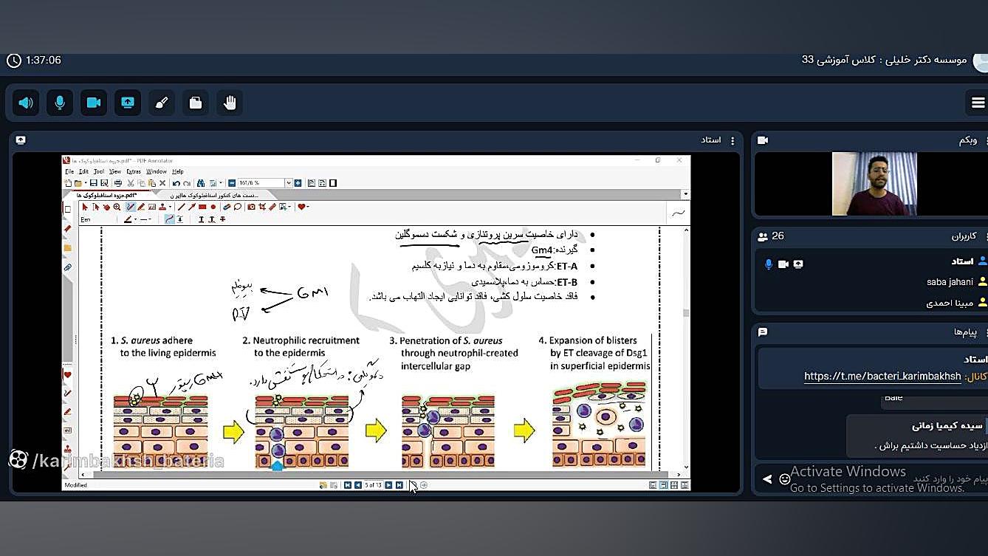Go to next page with forward arrow button

(x=388, y=485)
